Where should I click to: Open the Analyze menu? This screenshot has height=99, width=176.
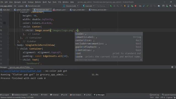coord(31,2)
